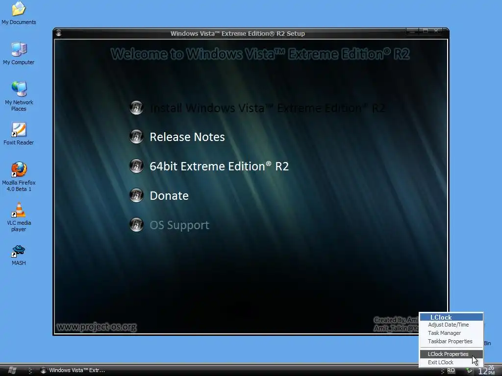Open the Release Notes link
502x376 pixels.
(187, 137)
